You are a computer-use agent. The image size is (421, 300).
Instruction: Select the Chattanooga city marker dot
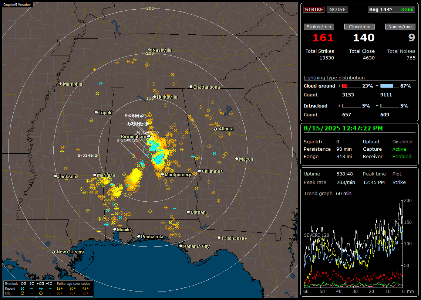[x=191, y=87]
